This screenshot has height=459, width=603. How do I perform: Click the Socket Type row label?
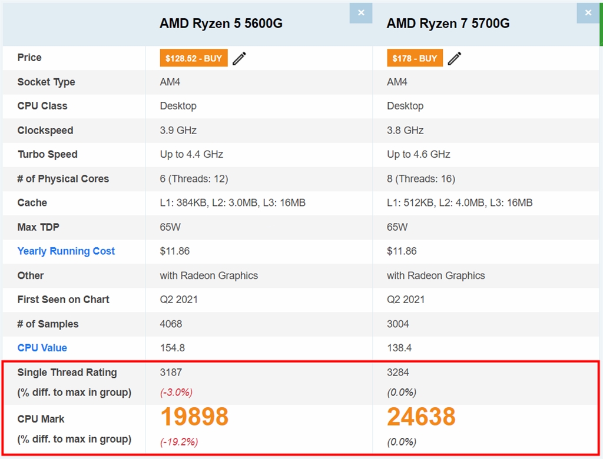46,82
